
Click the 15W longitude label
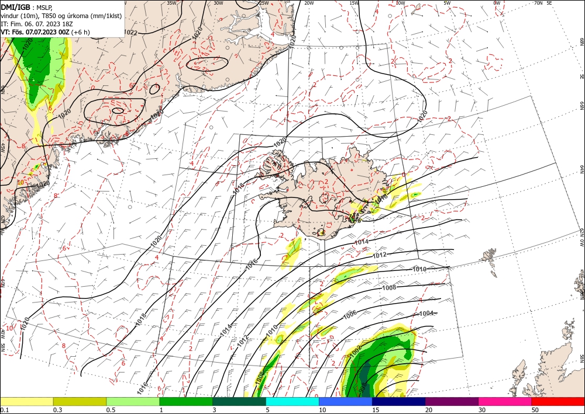(x=354, y=3)
